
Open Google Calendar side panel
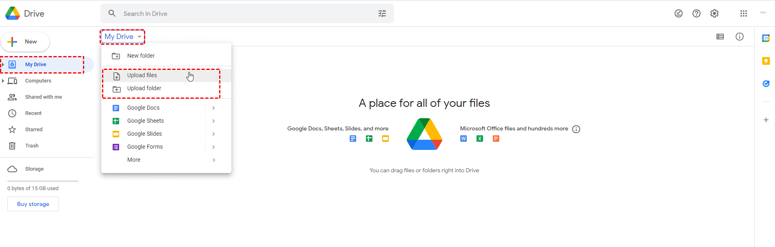(x=766, y=38)
